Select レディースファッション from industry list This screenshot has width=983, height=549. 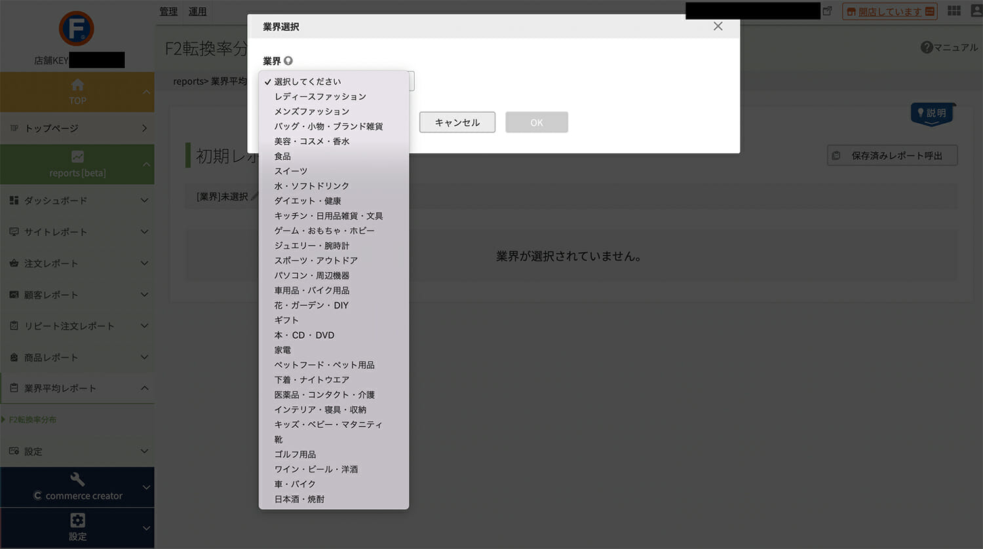tap(320, 96)
